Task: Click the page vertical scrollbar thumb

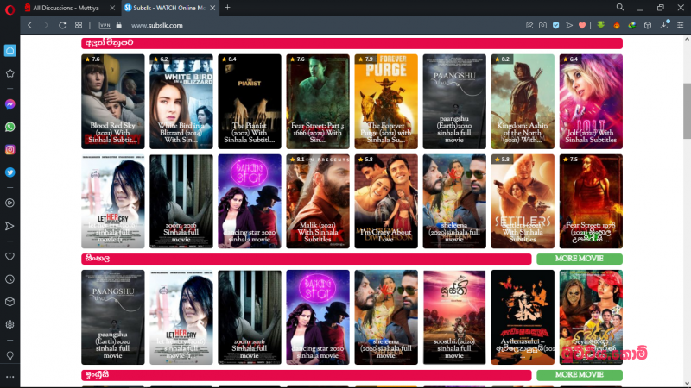Action: click(x=687, y=111)
